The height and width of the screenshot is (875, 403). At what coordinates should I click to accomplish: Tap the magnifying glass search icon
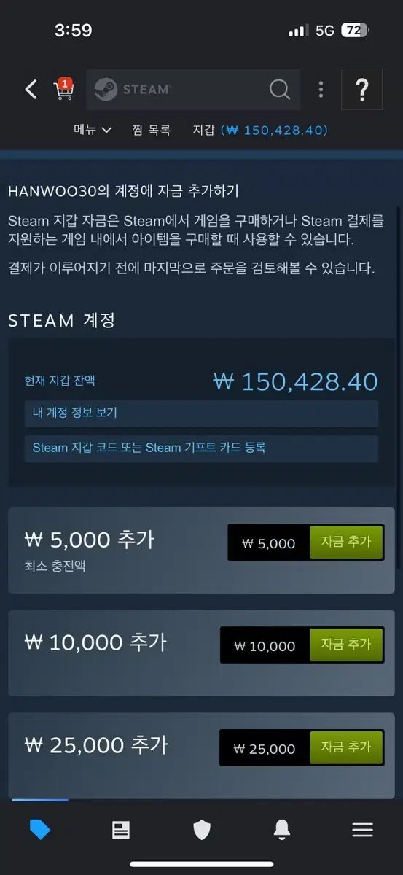tap(280, 90)
